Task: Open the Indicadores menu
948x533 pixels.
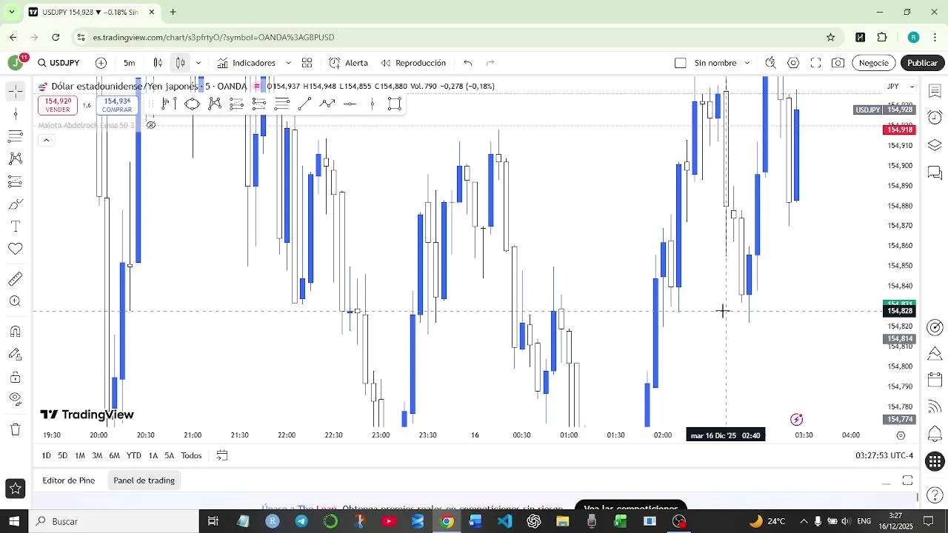Action: click(246, 63)
